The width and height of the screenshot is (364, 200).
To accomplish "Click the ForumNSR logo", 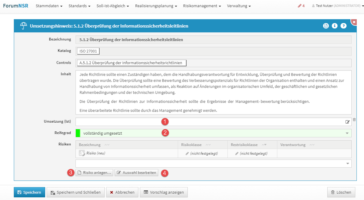I will (16, 6).
